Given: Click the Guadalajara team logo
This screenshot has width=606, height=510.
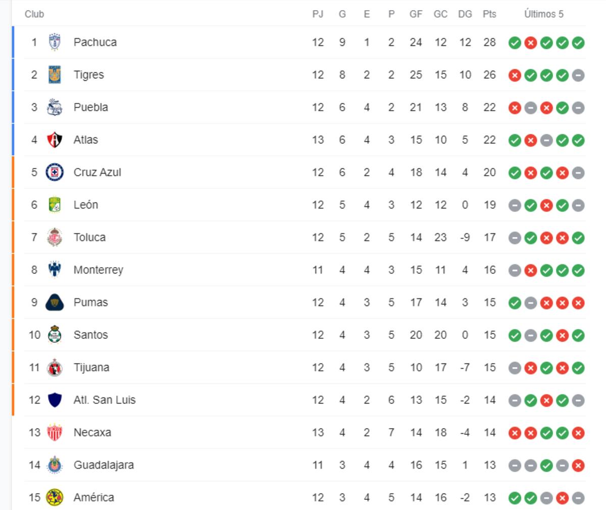Looking at the screenshot, I should click(55, 465).
